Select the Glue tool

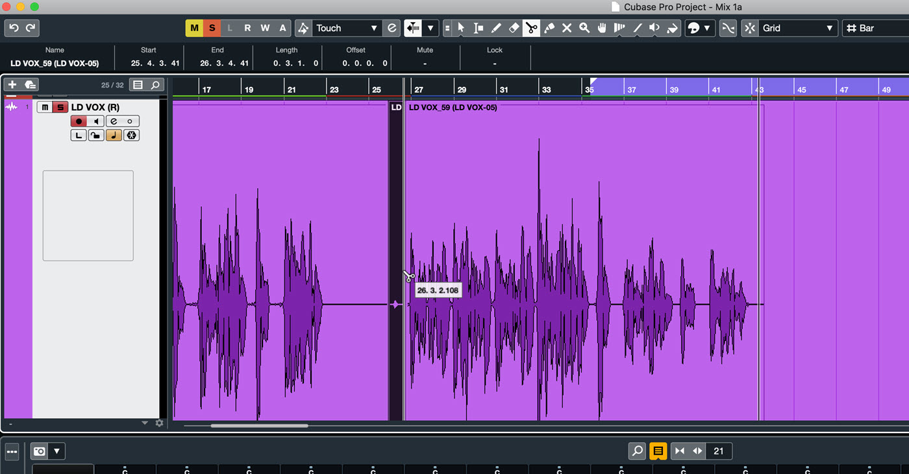click(x=549, y=28)
